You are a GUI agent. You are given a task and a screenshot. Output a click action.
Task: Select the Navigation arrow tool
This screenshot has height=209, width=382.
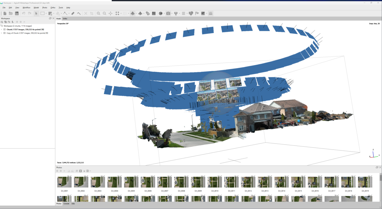tap(36, 13)
